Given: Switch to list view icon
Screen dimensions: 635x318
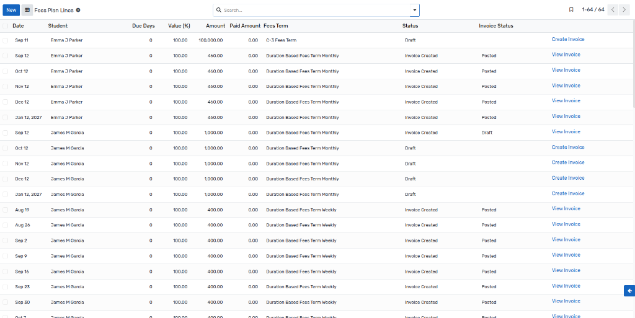Looking at the screenshot, I should point(27,10).
